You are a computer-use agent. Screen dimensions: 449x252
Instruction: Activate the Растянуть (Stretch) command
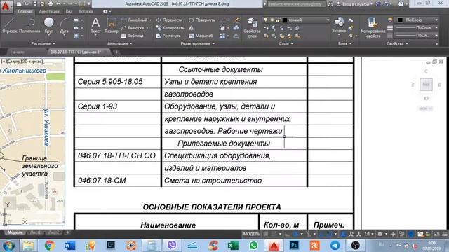pyautogui.click(x=168, y=36)
